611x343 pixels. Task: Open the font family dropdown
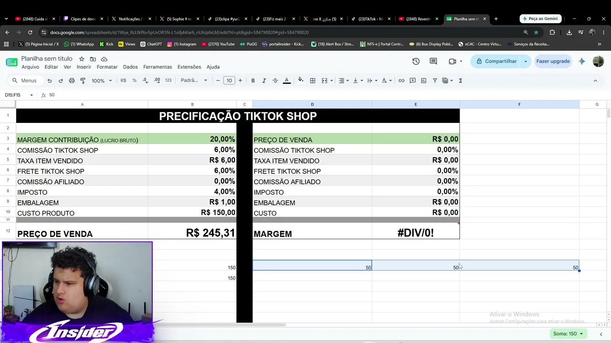pyautogui.click(x=194, y=81)
